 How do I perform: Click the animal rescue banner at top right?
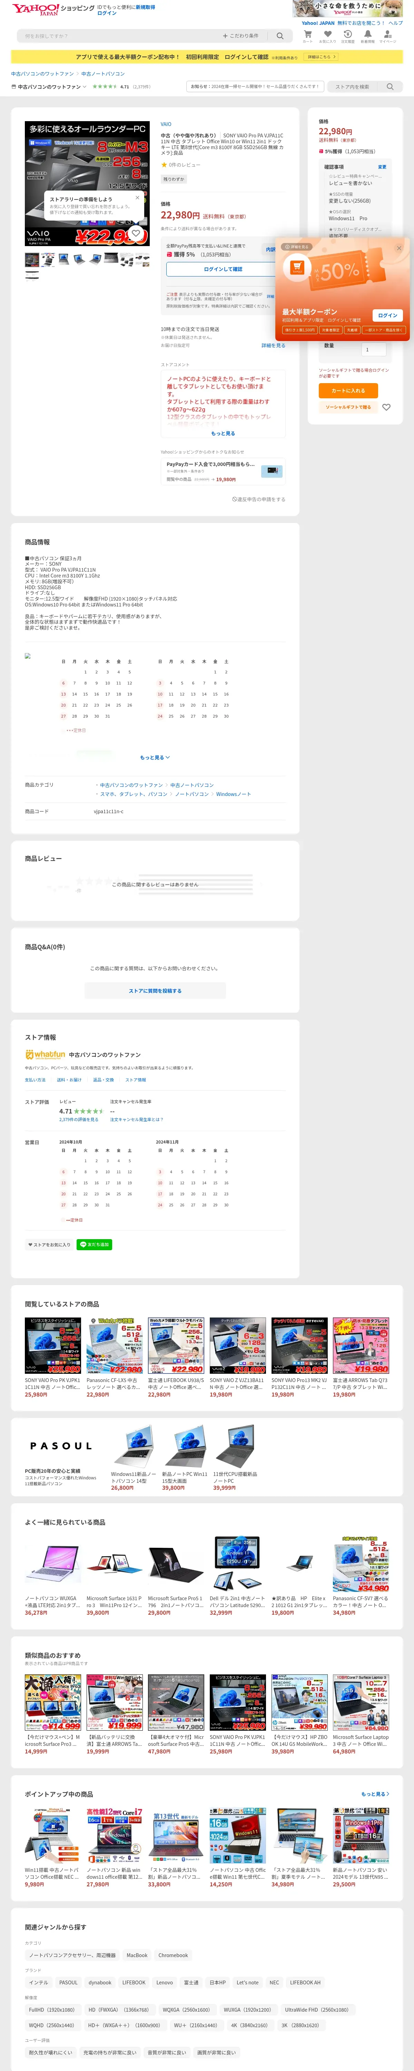click(348, 9)
